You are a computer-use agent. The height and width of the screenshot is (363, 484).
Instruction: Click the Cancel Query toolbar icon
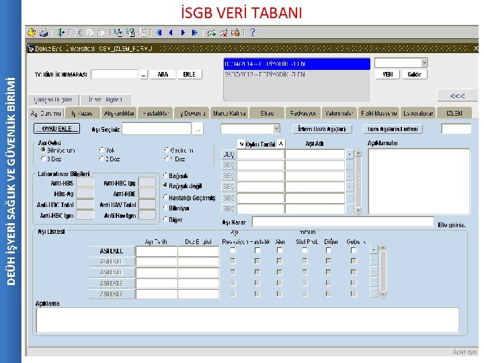pyautogui.click(x=143, y=32)
